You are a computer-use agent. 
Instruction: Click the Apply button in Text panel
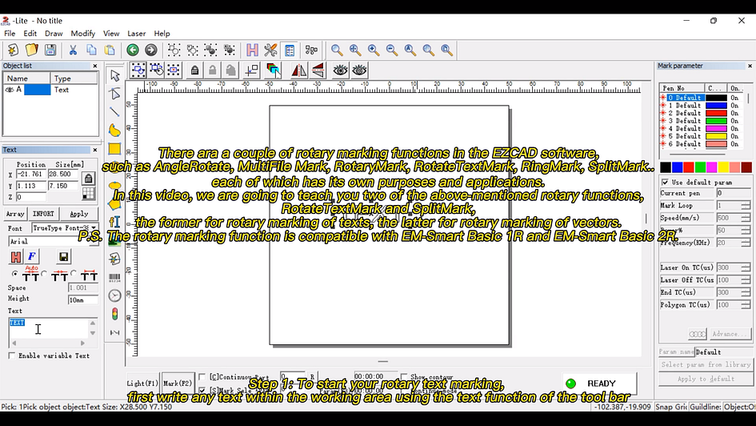79,214
